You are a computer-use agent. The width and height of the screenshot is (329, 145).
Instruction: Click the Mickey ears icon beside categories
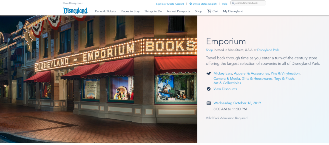point(209,73)
